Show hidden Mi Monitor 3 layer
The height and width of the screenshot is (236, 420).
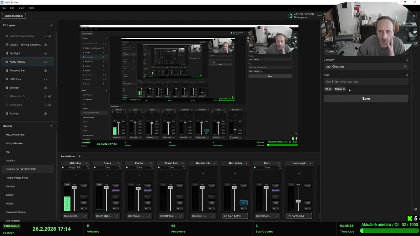(x=50, y=96)
